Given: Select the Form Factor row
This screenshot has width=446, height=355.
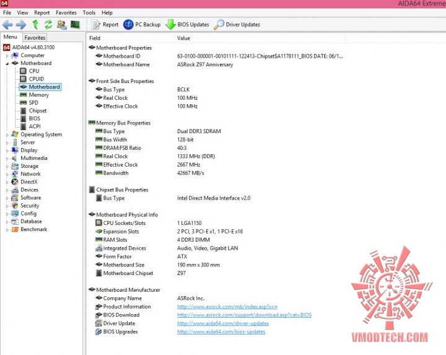Looking at the screenshot, I should pyautogui.click(x=141, y=256).
